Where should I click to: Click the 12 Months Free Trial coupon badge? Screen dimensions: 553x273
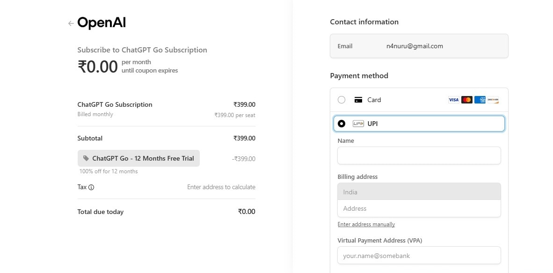point(138,158)
